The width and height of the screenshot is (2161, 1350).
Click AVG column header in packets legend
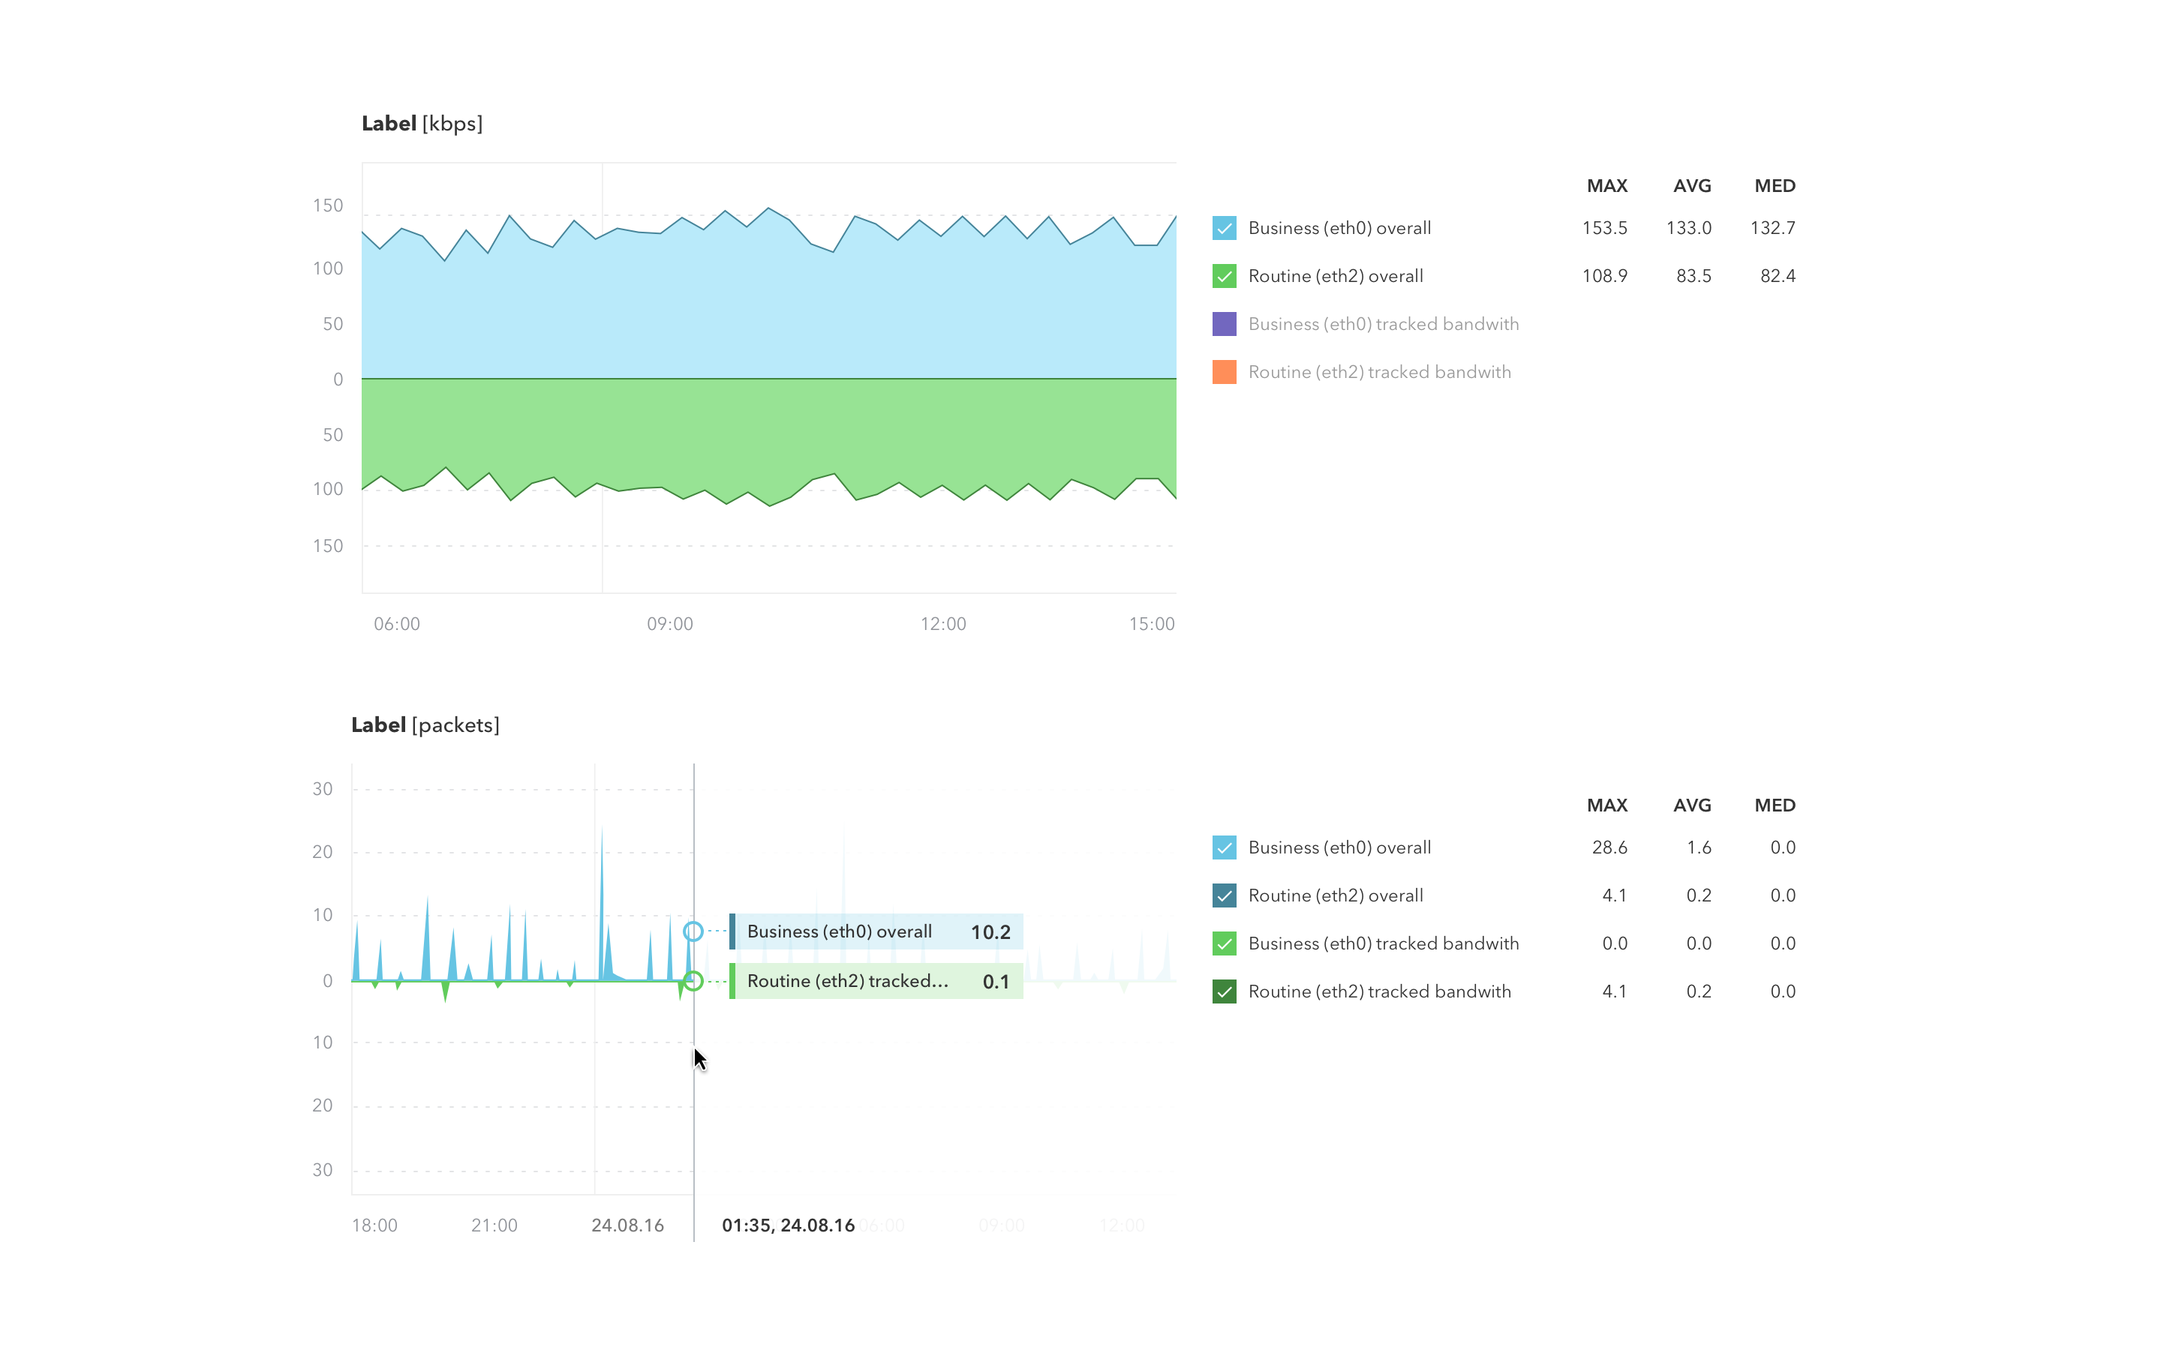click(1692, 805)
